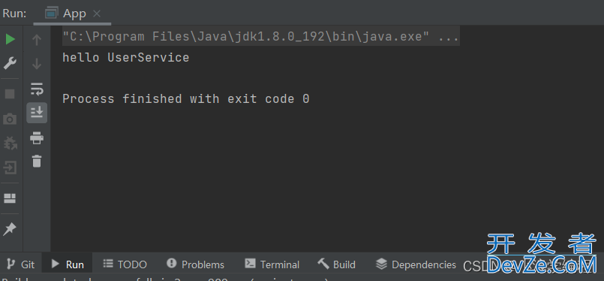Toggle Scroll to End button
The image size is (604, 281).
pos(37,113)
